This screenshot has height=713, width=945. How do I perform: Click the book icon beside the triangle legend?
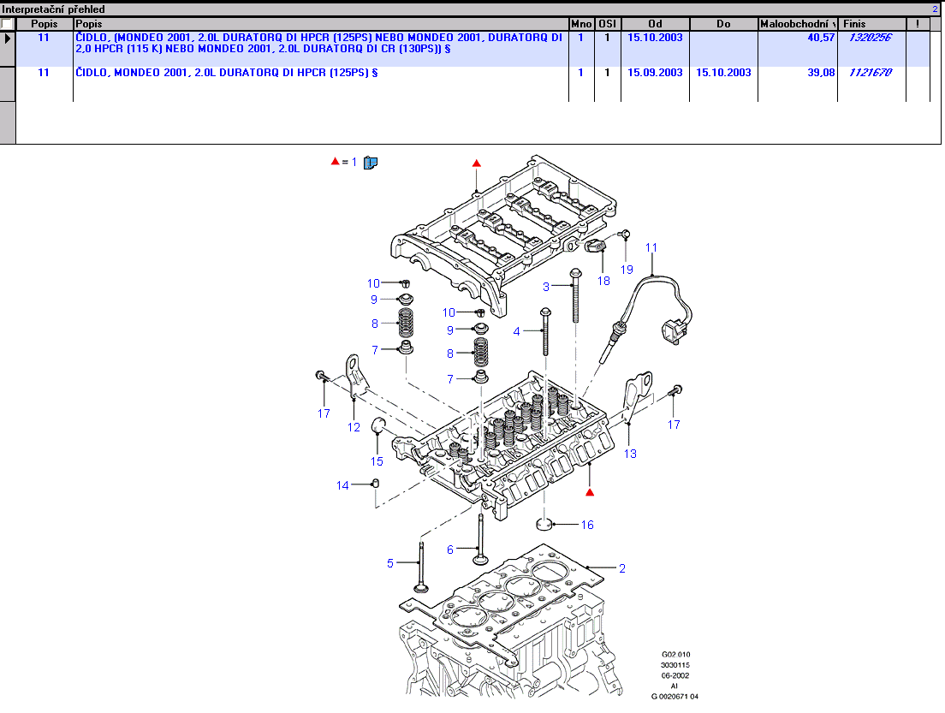[370, 162]
